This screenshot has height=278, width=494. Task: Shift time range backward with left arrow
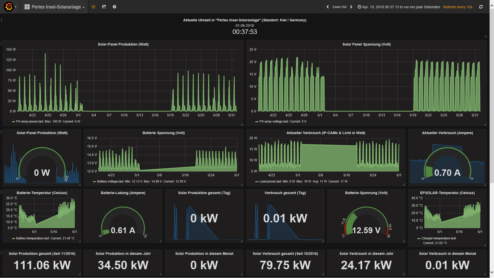coord(328,7)
